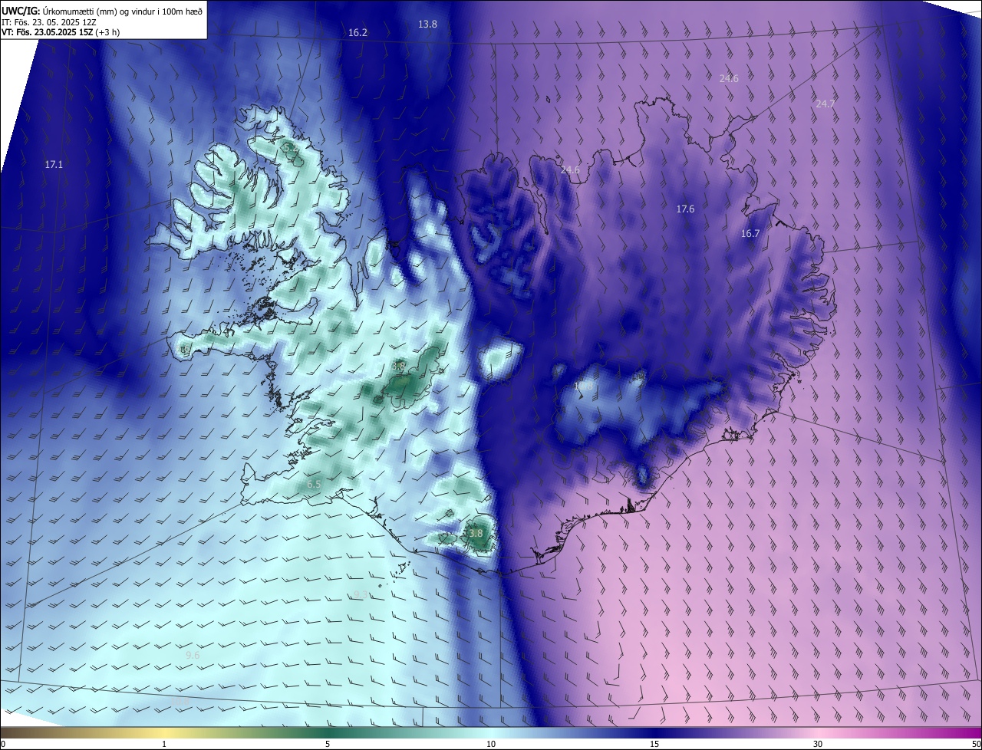982x750 pixels.
Task: Click the color scale legend bar
Action: pos(491,732)
